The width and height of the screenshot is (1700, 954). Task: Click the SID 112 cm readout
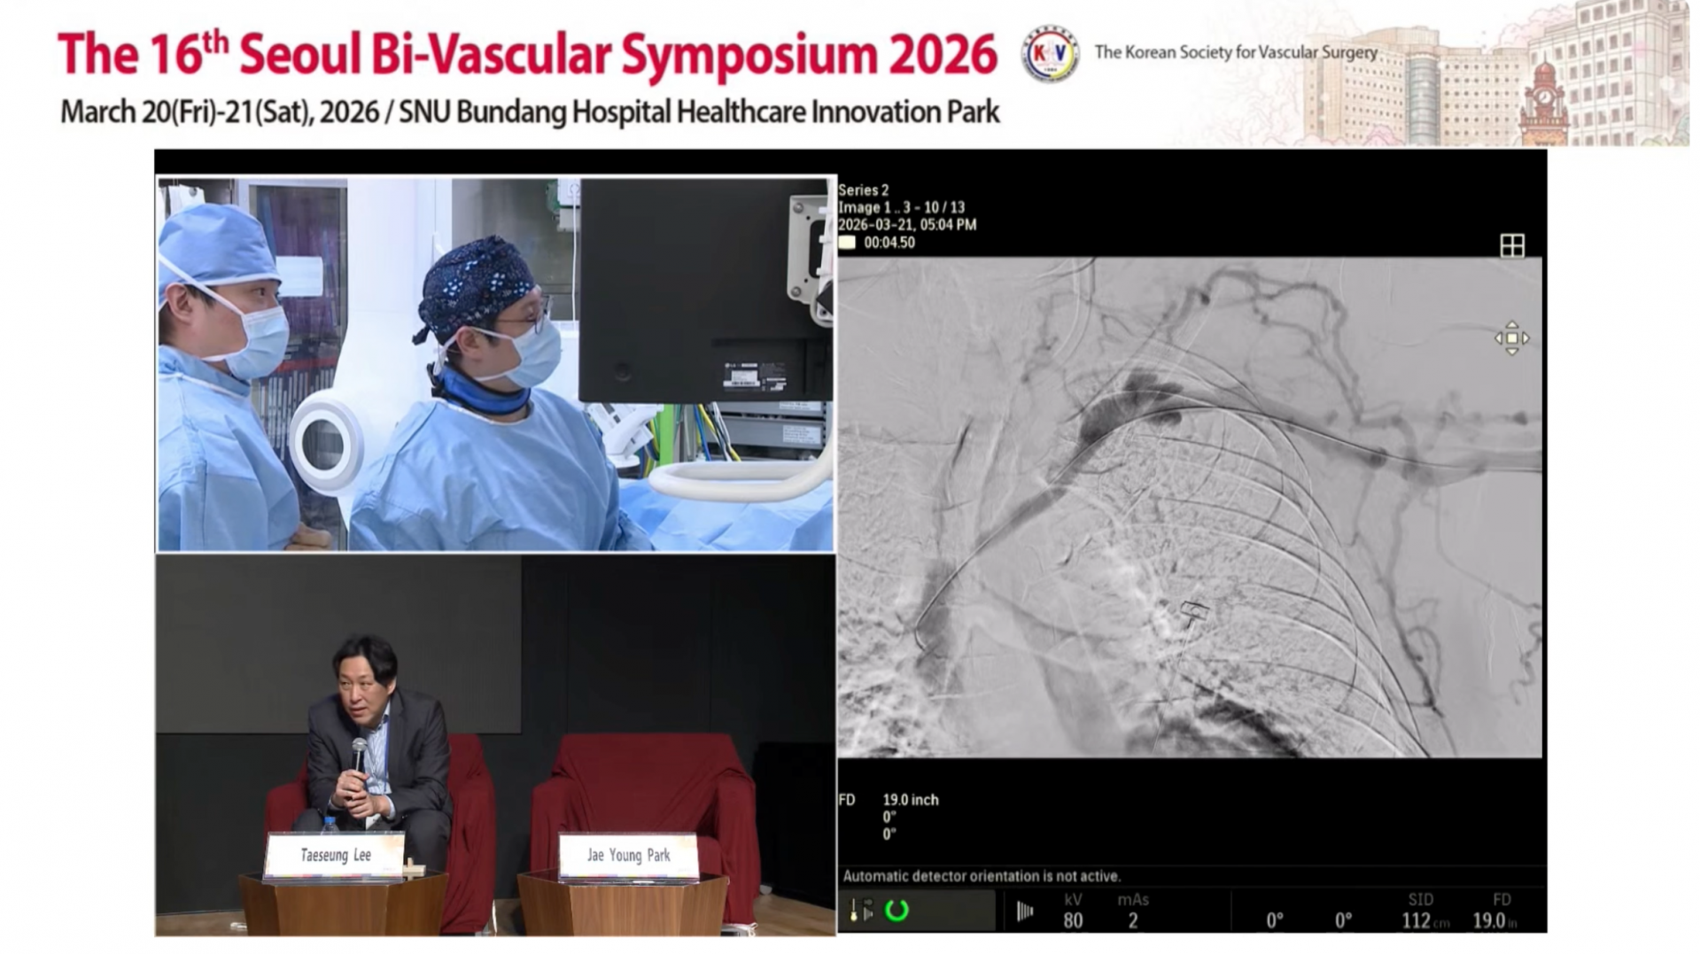coord(1424,911)
